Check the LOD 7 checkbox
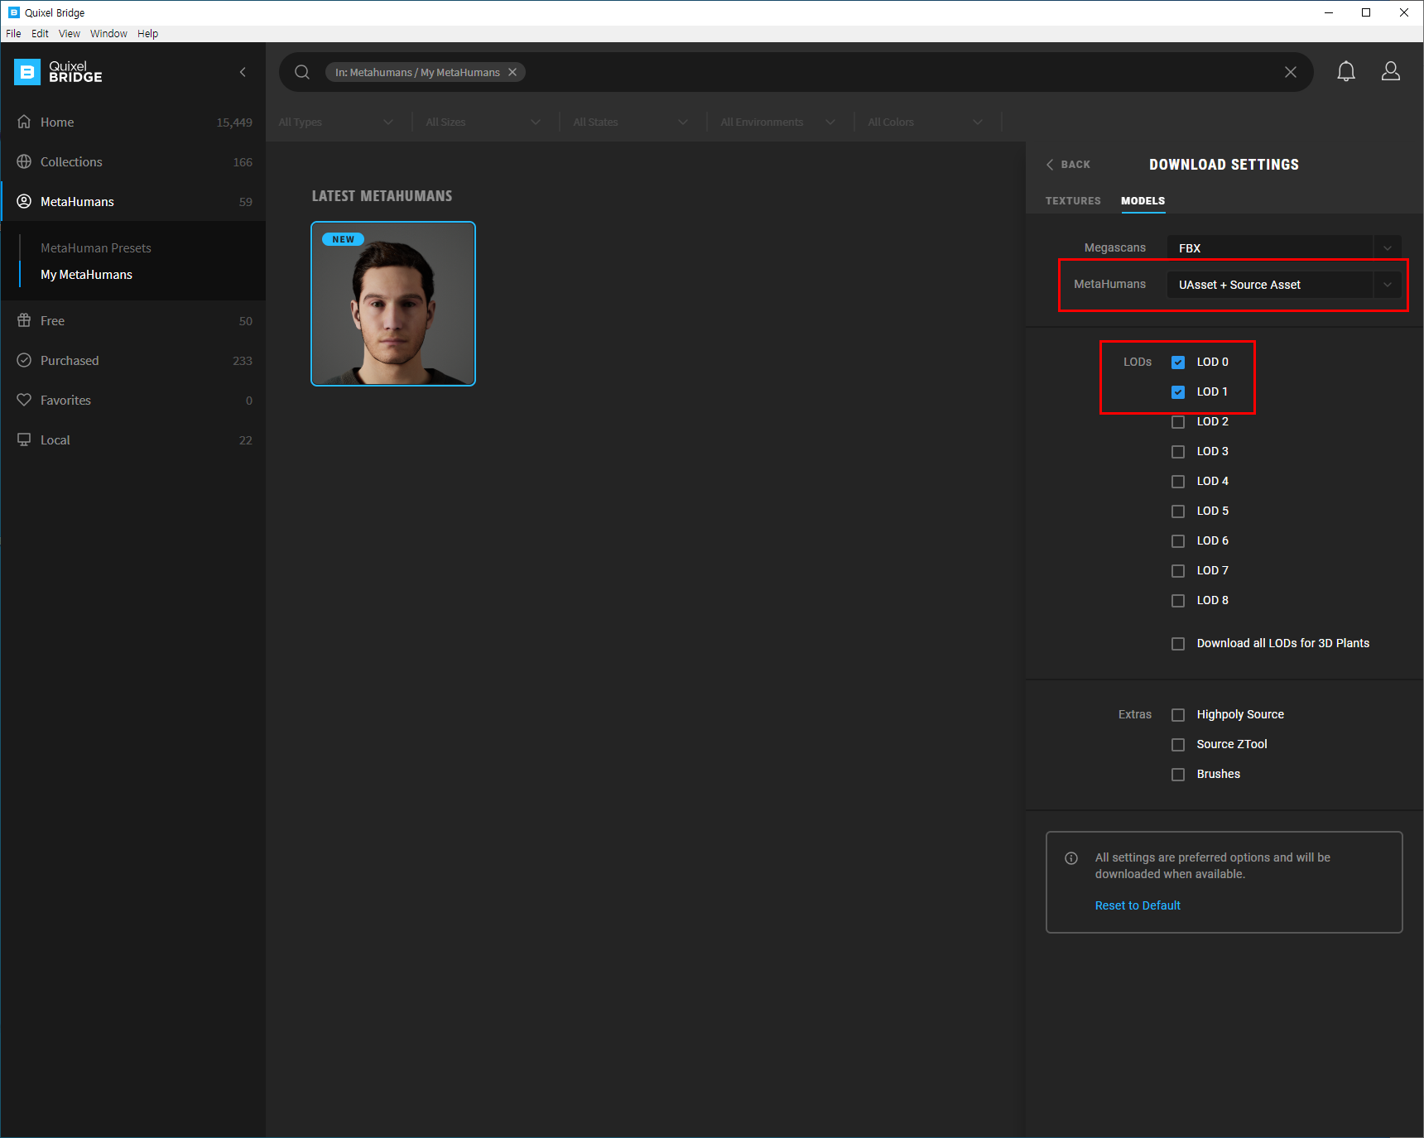Screen dimensions: 1424x1138 click(x=1178, y=570)
